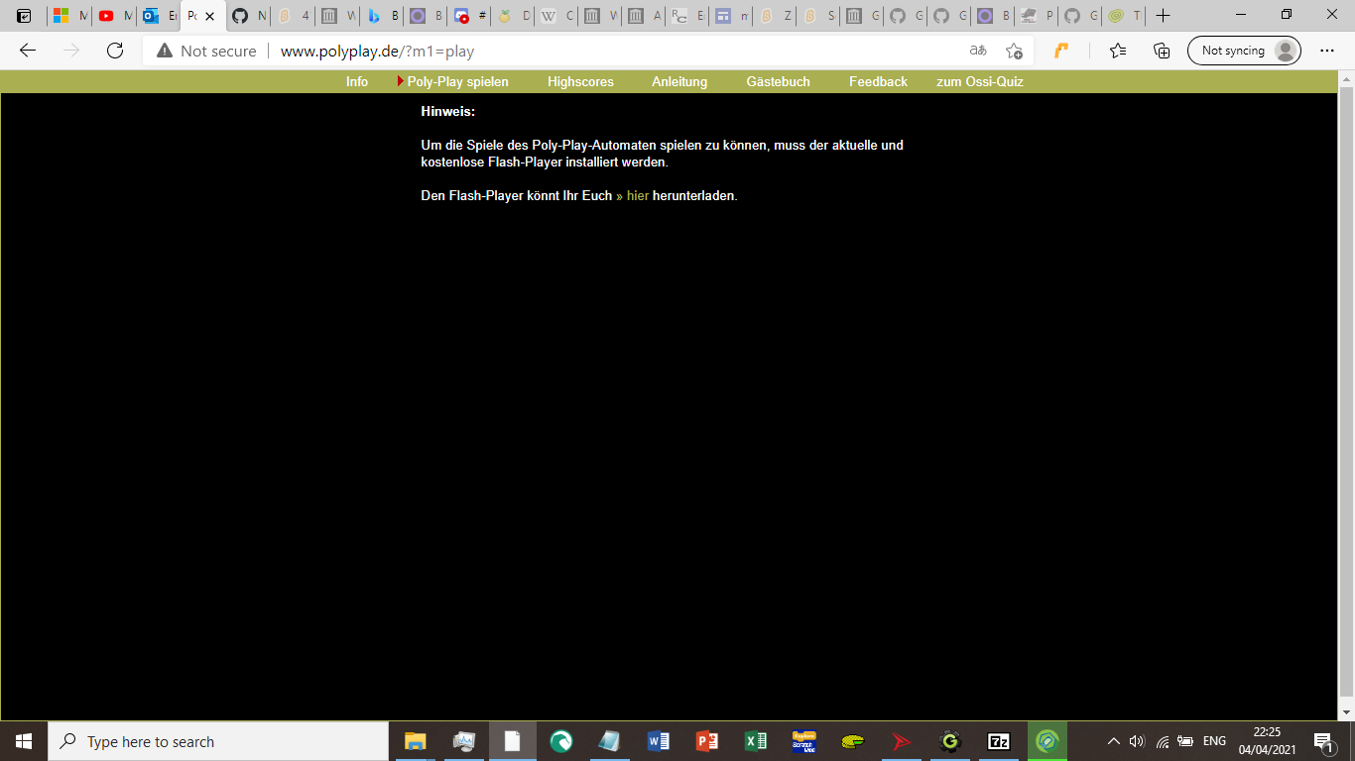Open the blank document app in taskbar

pyautogui.click(x=512, y=741)
